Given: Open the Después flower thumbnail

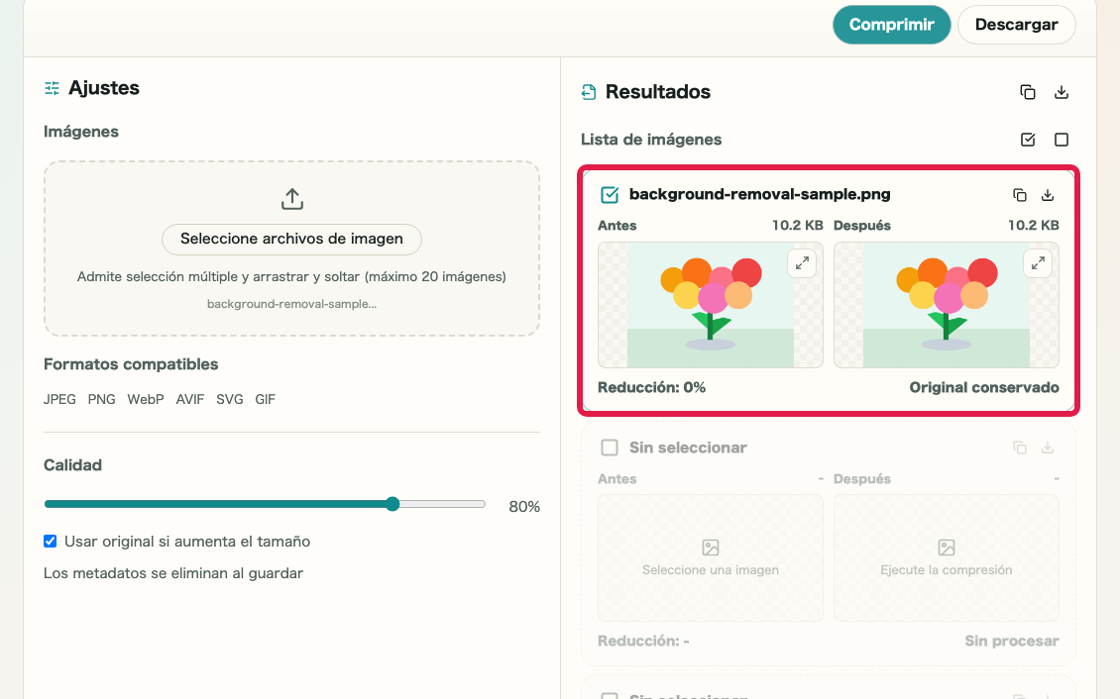Looking at the screenshot, I should coord(946,305).
